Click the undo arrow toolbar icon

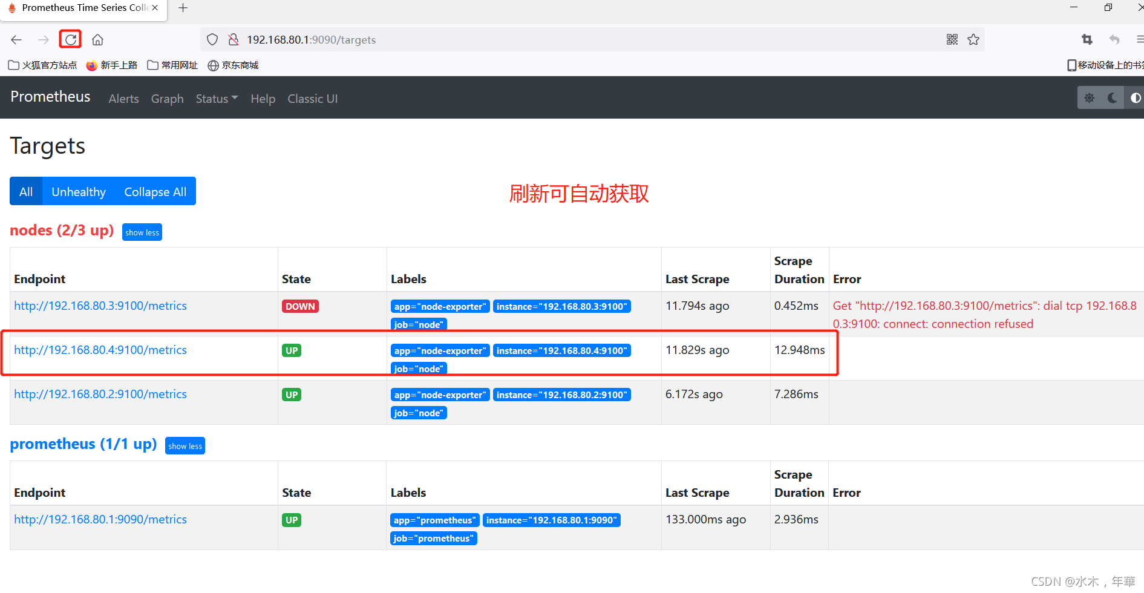pyautogui.click(x=1114, y=39)
